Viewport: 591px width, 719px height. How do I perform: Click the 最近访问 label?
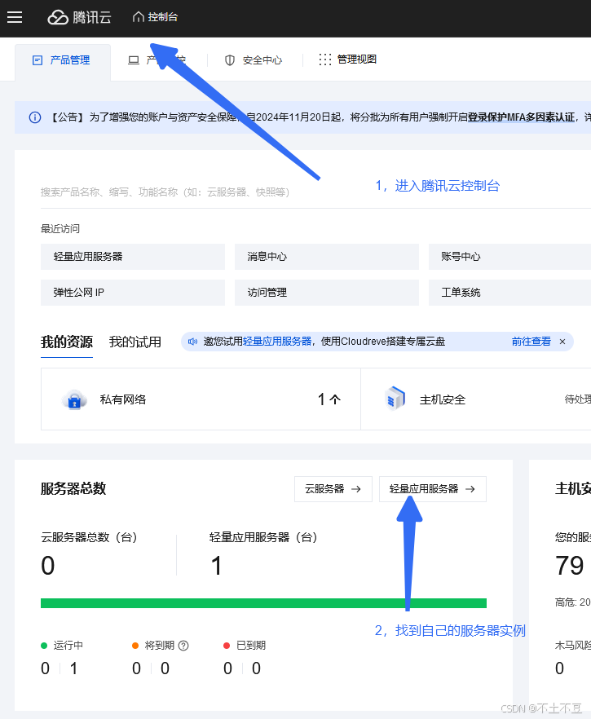(x=60, y=229)
